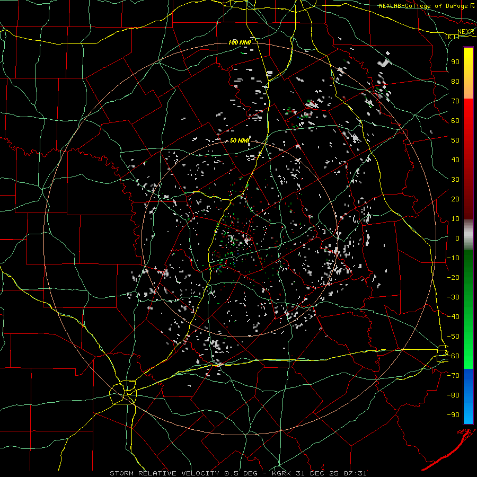Click the blue segment of the color bar
The height and width of the screenshot is (477, 477).
468,396
